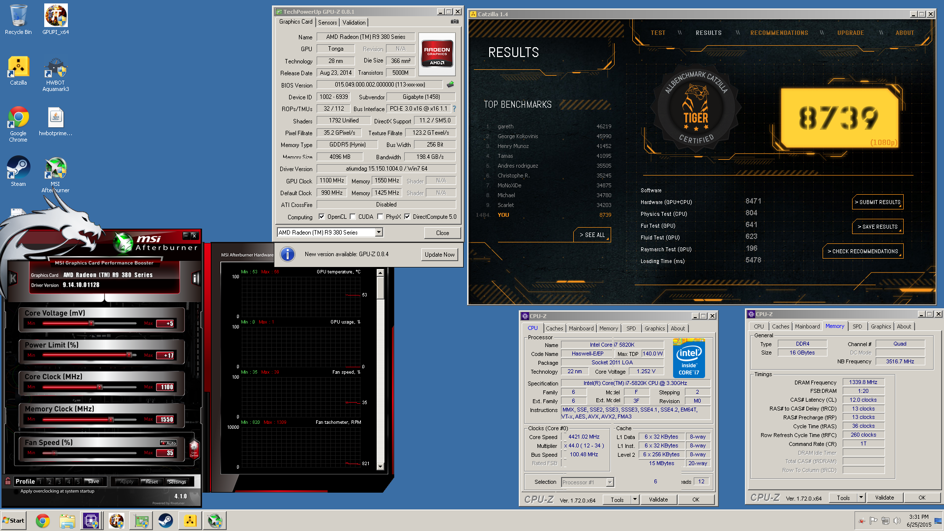
Task: Select Afterburner profile slot 1
Action: tap(40, 481)
